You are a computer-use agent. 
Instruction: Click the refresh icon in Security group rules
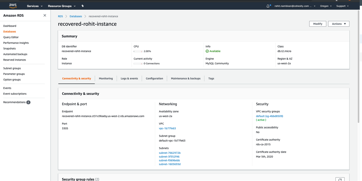coord(340,180)
